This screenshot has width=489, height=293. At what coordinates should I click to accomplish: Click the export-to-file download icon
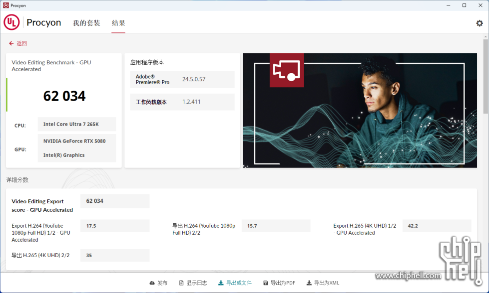pos(220,283)
